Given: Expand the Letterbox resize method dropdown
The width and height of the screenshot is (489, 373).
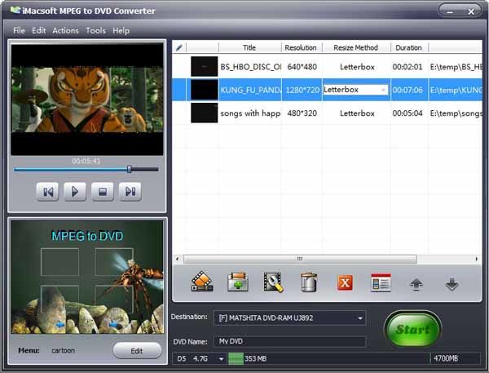Looking at the screenshot, I should click(x=383, y=90).
